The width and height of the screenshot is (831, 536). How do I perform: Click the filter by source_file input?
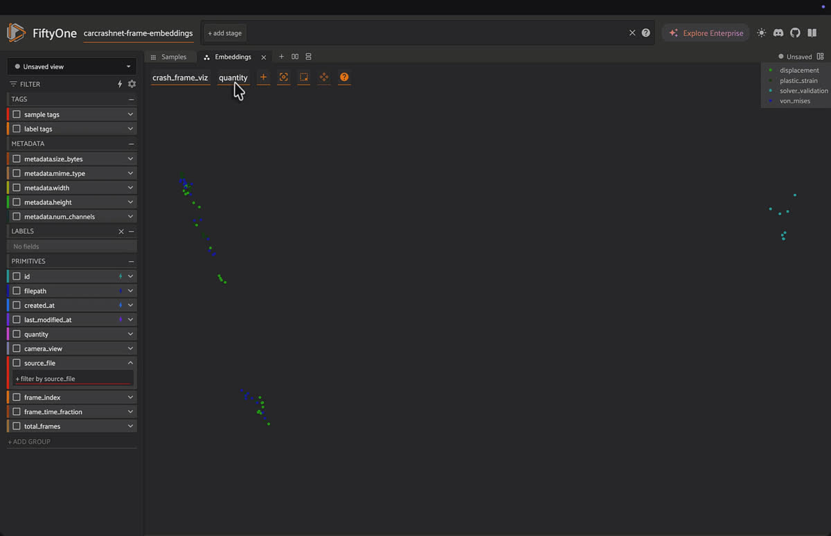(x=73, y=379)
